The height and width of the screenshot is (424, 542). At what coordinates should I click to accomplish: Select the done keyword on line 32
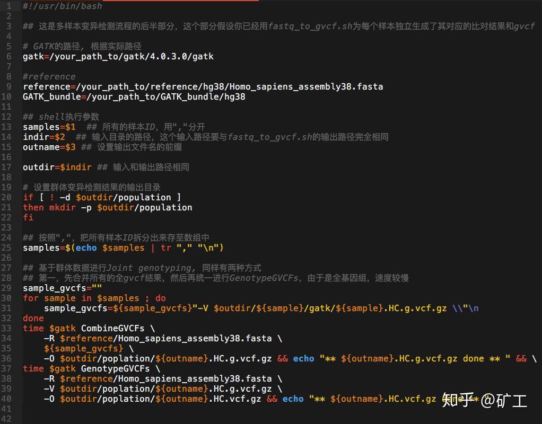tap(33, 318)
